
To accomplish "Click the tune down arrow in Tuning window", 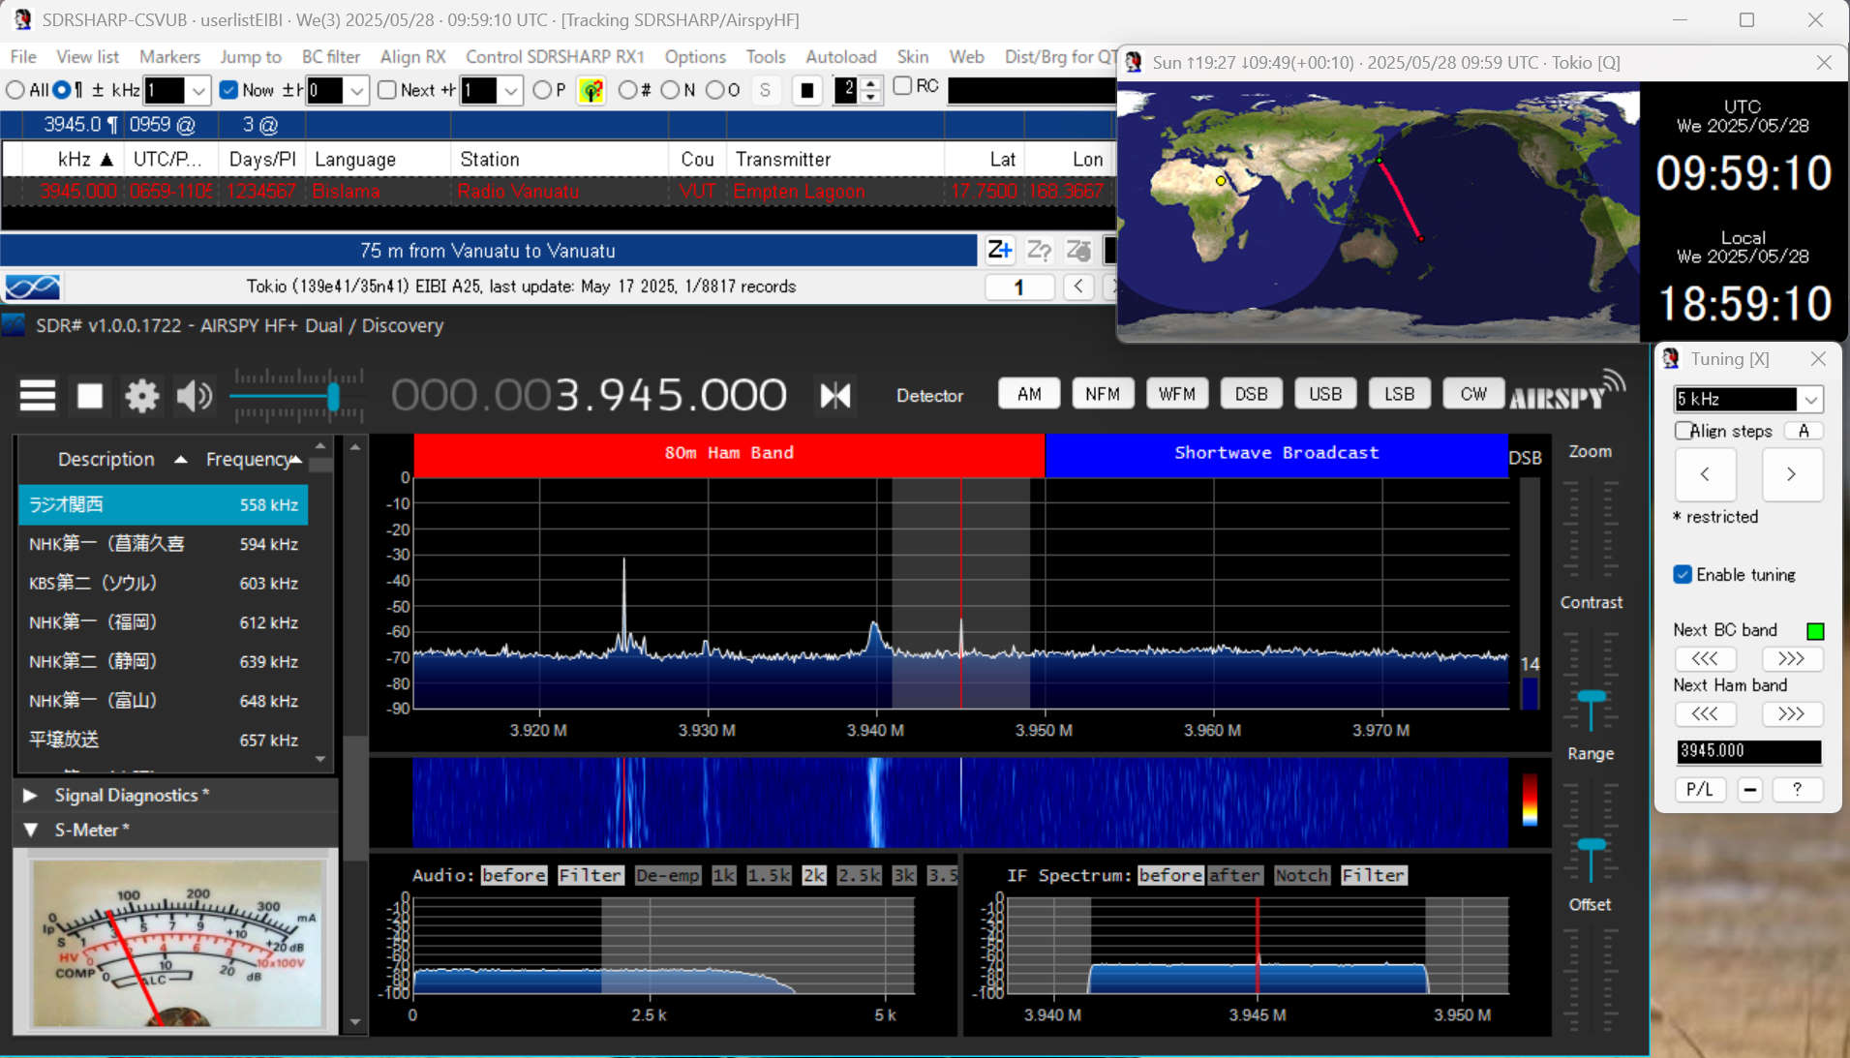I will pyautogui.click(x=1705, y=474).
